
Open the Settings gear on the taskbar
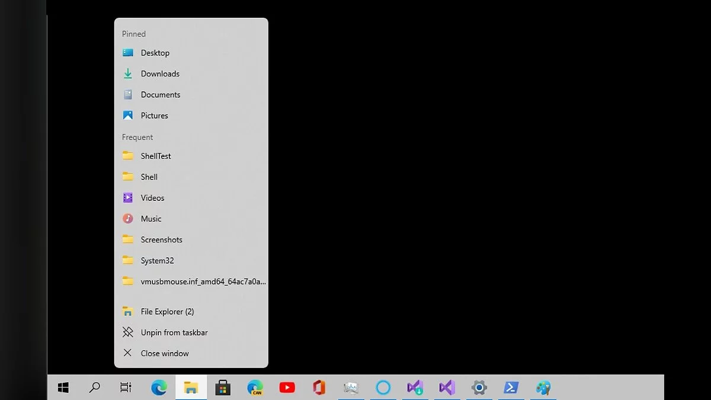(x=479, y=388)
